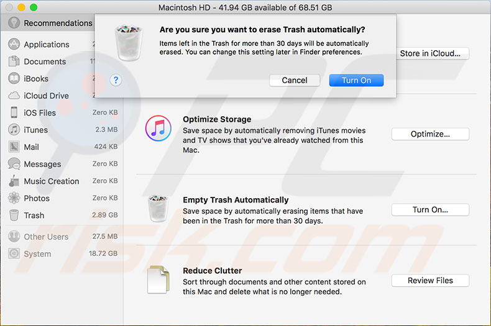Click the Optimize... button

click(x=430, y=134)
